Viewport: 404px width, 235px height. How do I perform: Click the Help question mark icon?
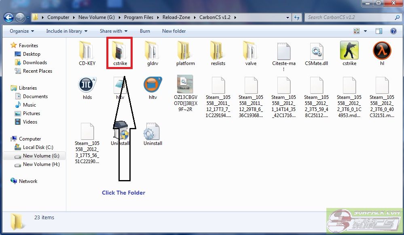coord(393,31)
